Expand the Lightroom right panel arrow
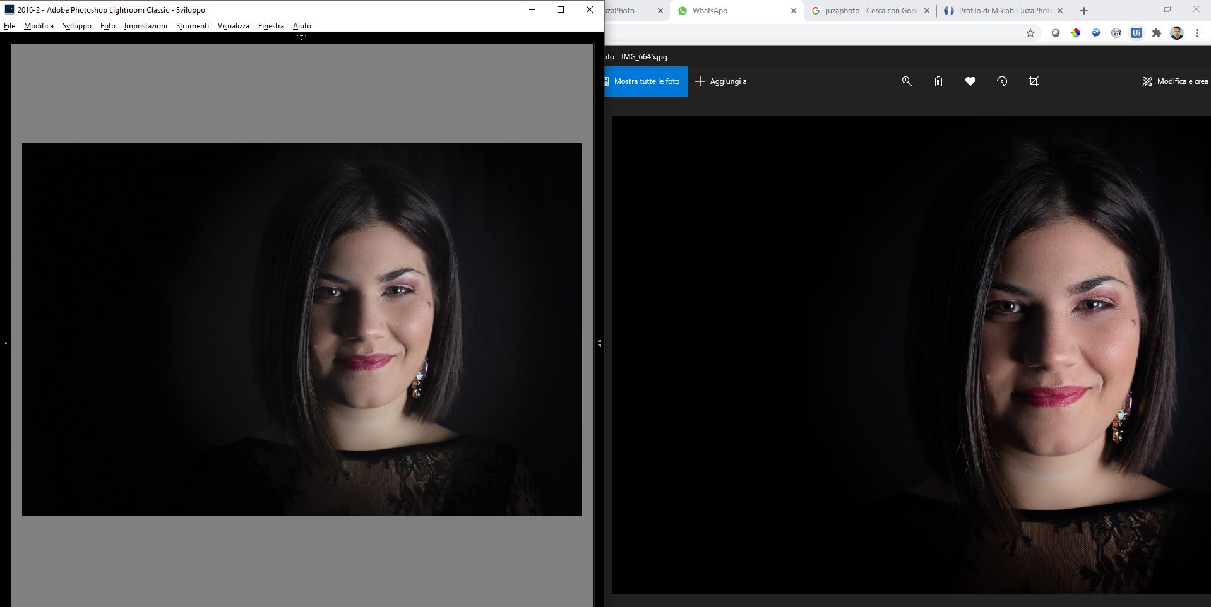 coord(599,343)
